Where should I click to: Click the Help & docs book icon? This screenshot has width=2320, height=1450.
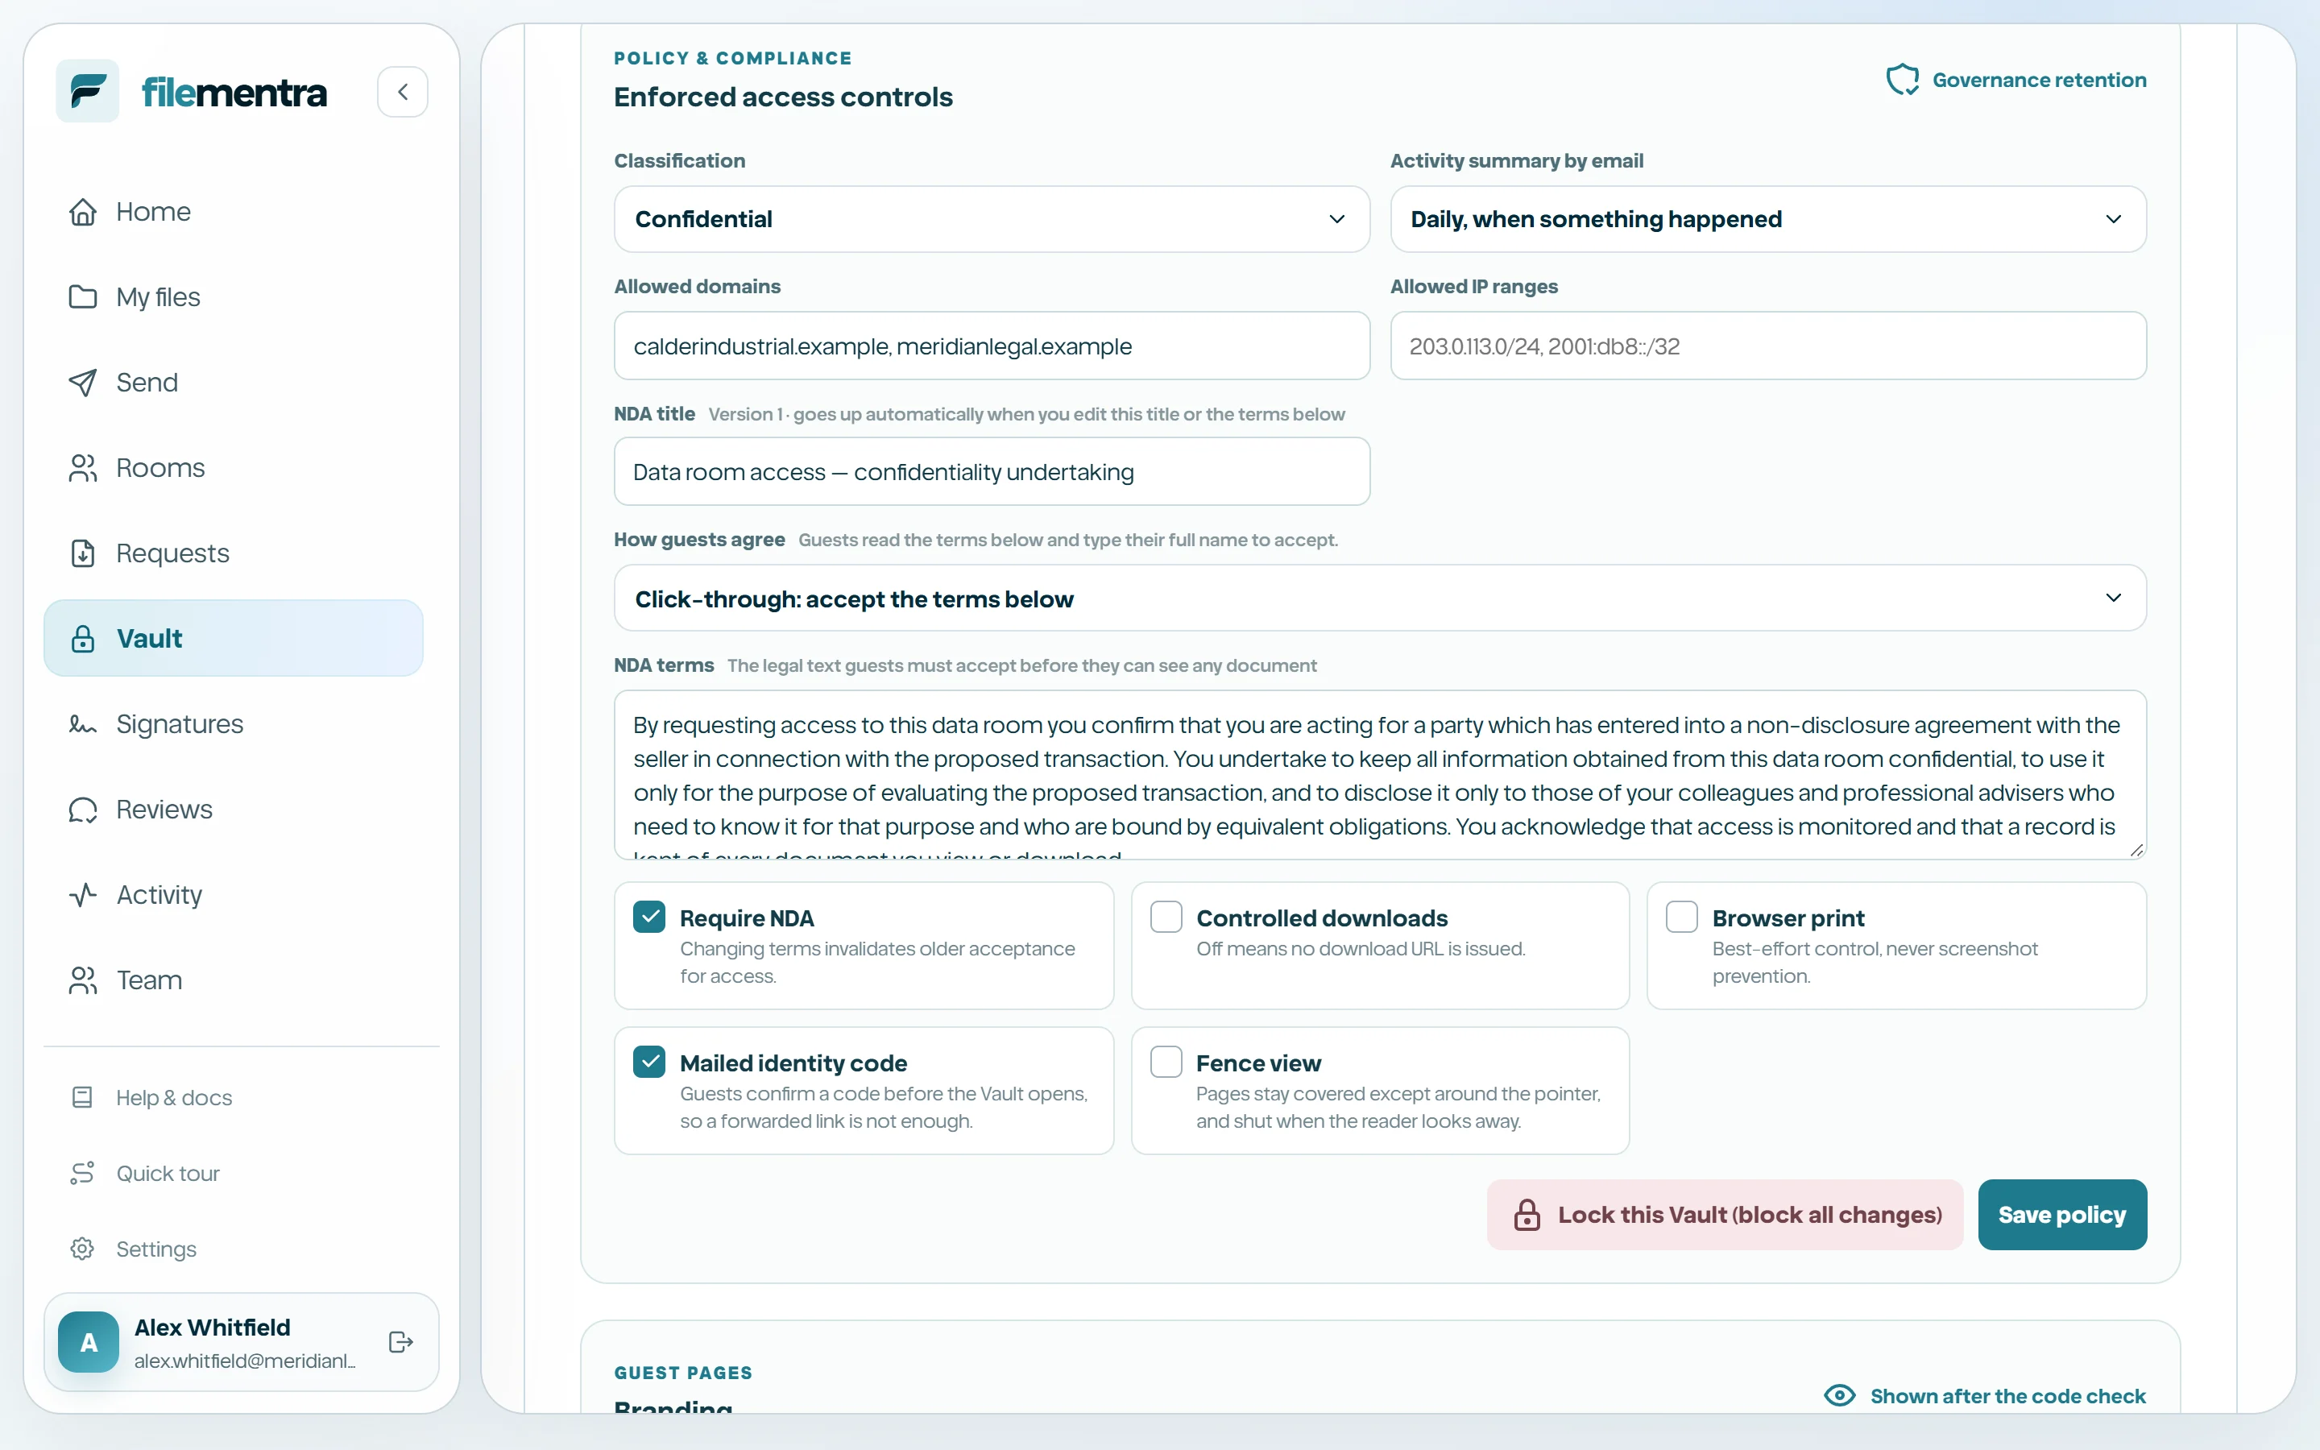[82, 1097]
